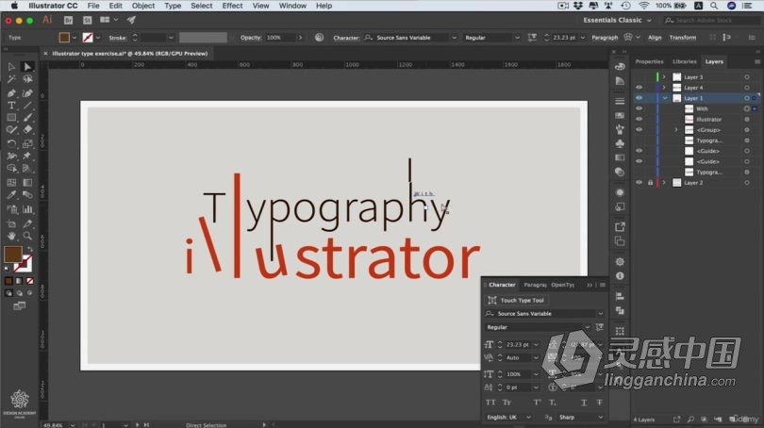Hide the With sublayer eye icon
This screenshot has width=764, height=428.
point(639,108)
